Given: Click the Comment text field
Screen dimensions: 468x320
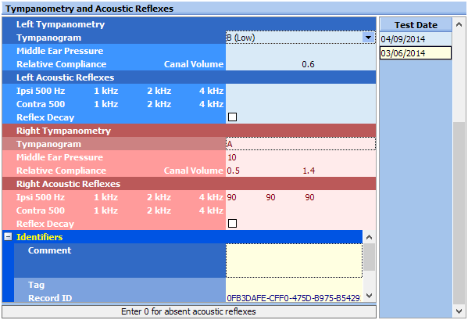Looking at the screenshot, I should pos(294,261).
